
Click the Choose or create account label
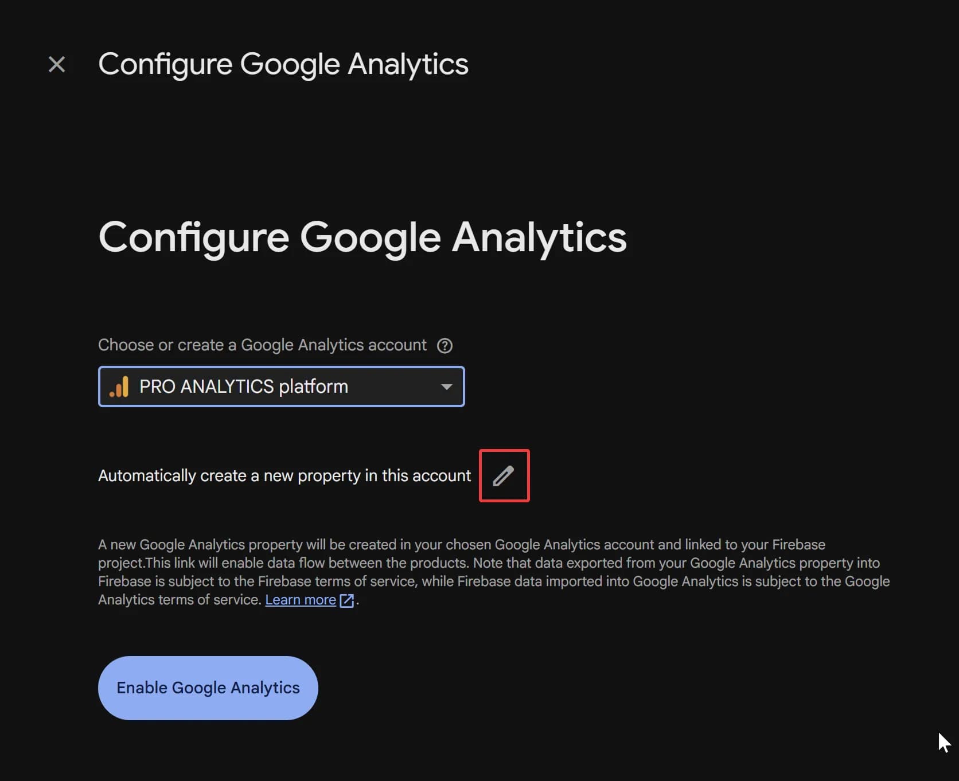click(262, 345)
